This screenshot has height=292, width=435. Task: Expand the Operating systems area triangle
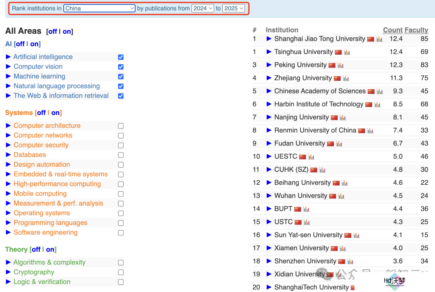8,213
